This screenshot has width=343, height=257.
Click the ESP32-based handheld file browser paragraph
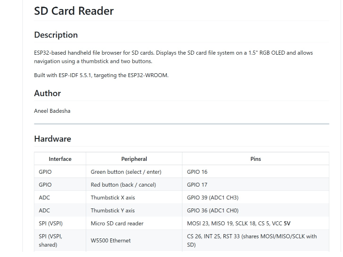click(x=173, y=57)
